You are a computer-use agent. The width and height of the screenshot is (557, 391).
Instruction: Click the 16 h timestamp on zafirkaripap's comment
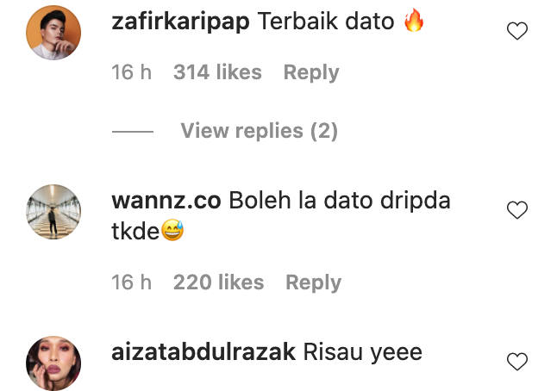pos(131,72)
